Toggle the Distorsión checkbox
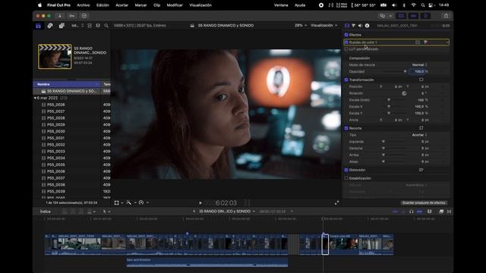The height and width of the screenshot is (273, 486). (346, 170)
